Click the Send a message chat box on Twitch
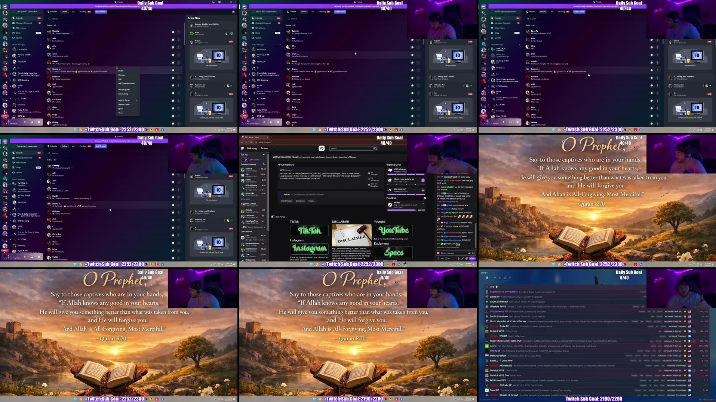This screenshot has width=716, height=402. [x=451, y=253]
